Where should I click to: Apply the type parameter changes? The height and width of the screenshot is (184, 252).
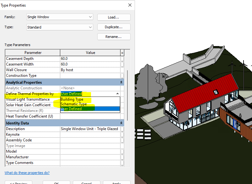pyautogui.click(x=116, y=183)
